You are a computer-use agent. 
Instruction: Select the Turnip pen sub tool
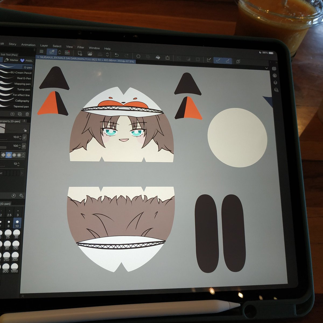pos(16,89)
